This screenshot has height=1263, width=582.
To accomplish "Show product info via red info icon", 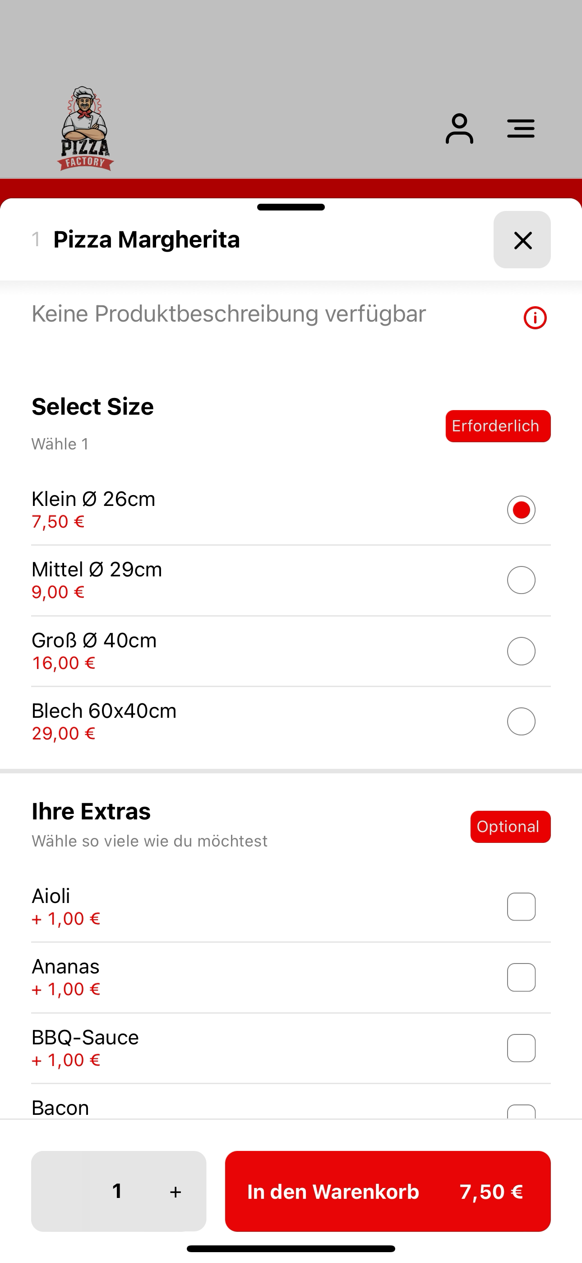I will (x=535, y=318).
